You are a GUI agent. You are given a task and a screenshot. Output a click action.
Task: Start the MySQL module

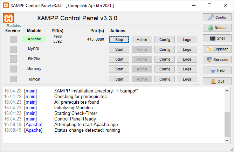(x=119, y=49)
